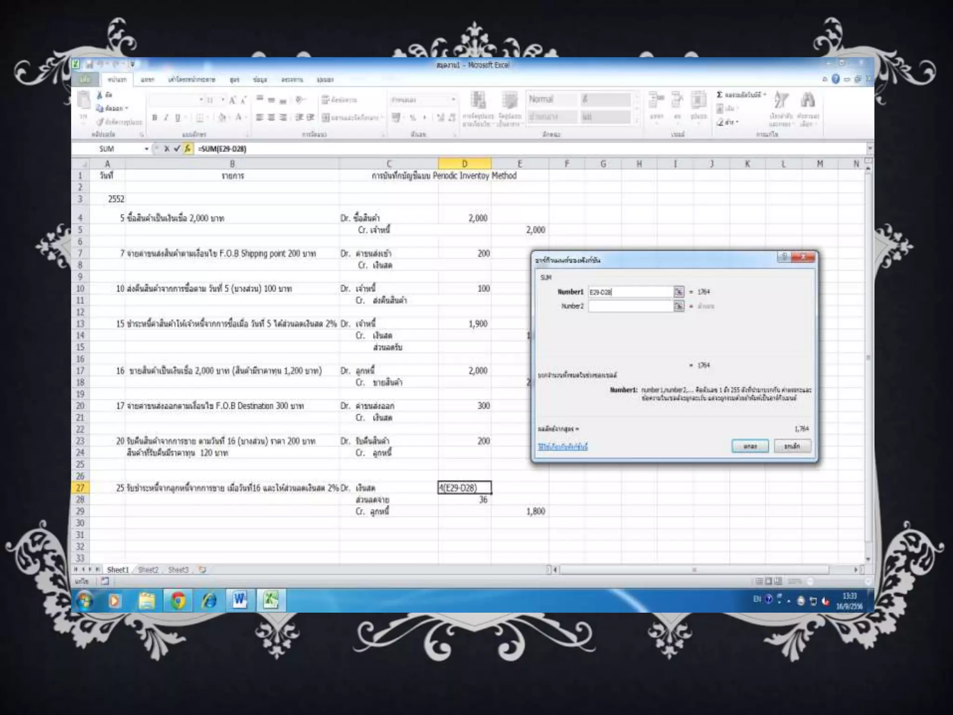
Task: Click the AutoSum sigma icon
Action: coord(719,95)
